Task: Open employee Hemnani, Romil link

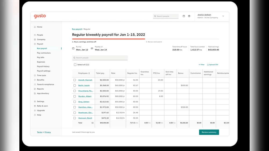Action: click(85, 118)
